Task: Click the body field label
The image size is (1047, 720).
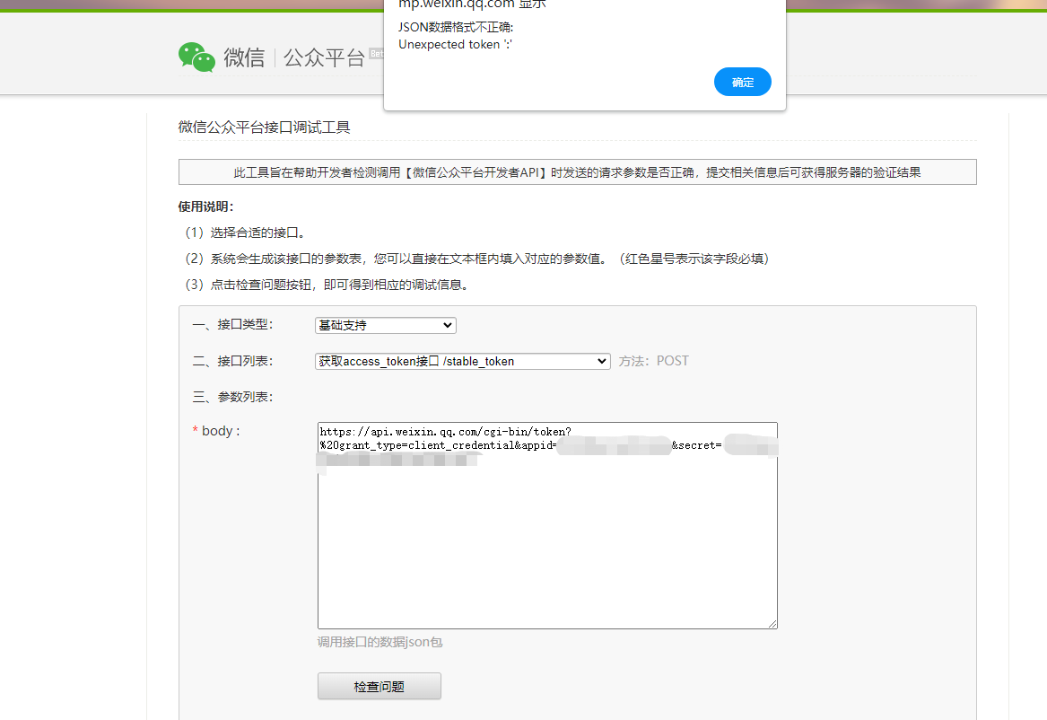Action: pos(216,431)
